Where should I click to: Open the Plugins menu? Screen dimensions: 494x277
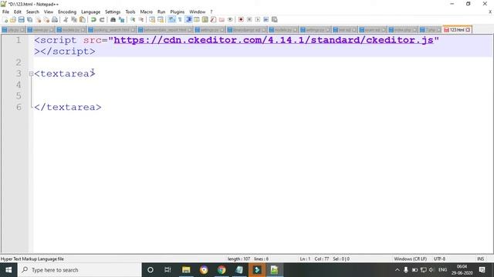[177, 12]
